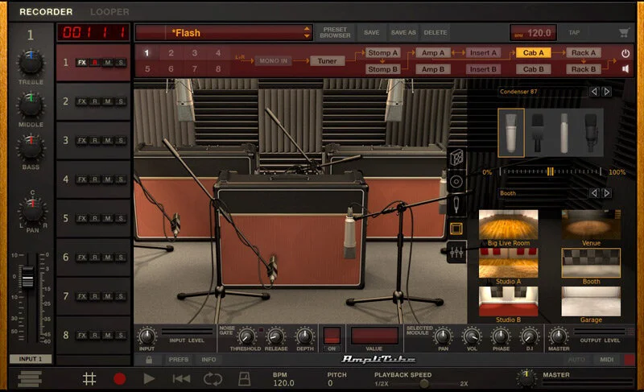Toggle the metronome icon
Viewport: 644px width, 392px height.
pyautogui.click(x=245, y=378)
